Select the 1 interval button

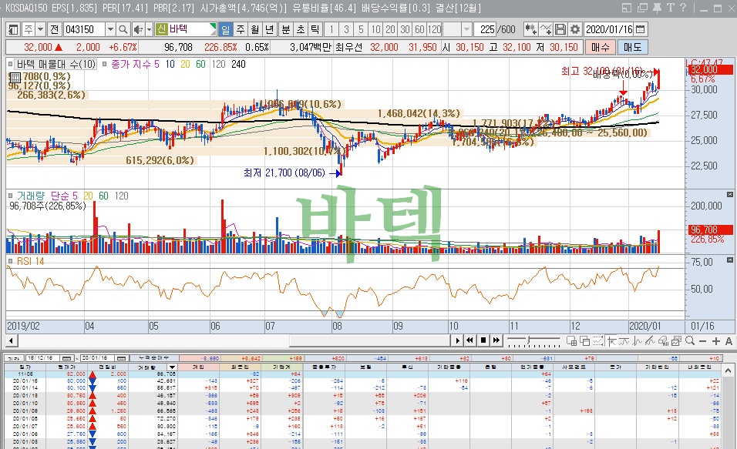[x=331, y=29]
